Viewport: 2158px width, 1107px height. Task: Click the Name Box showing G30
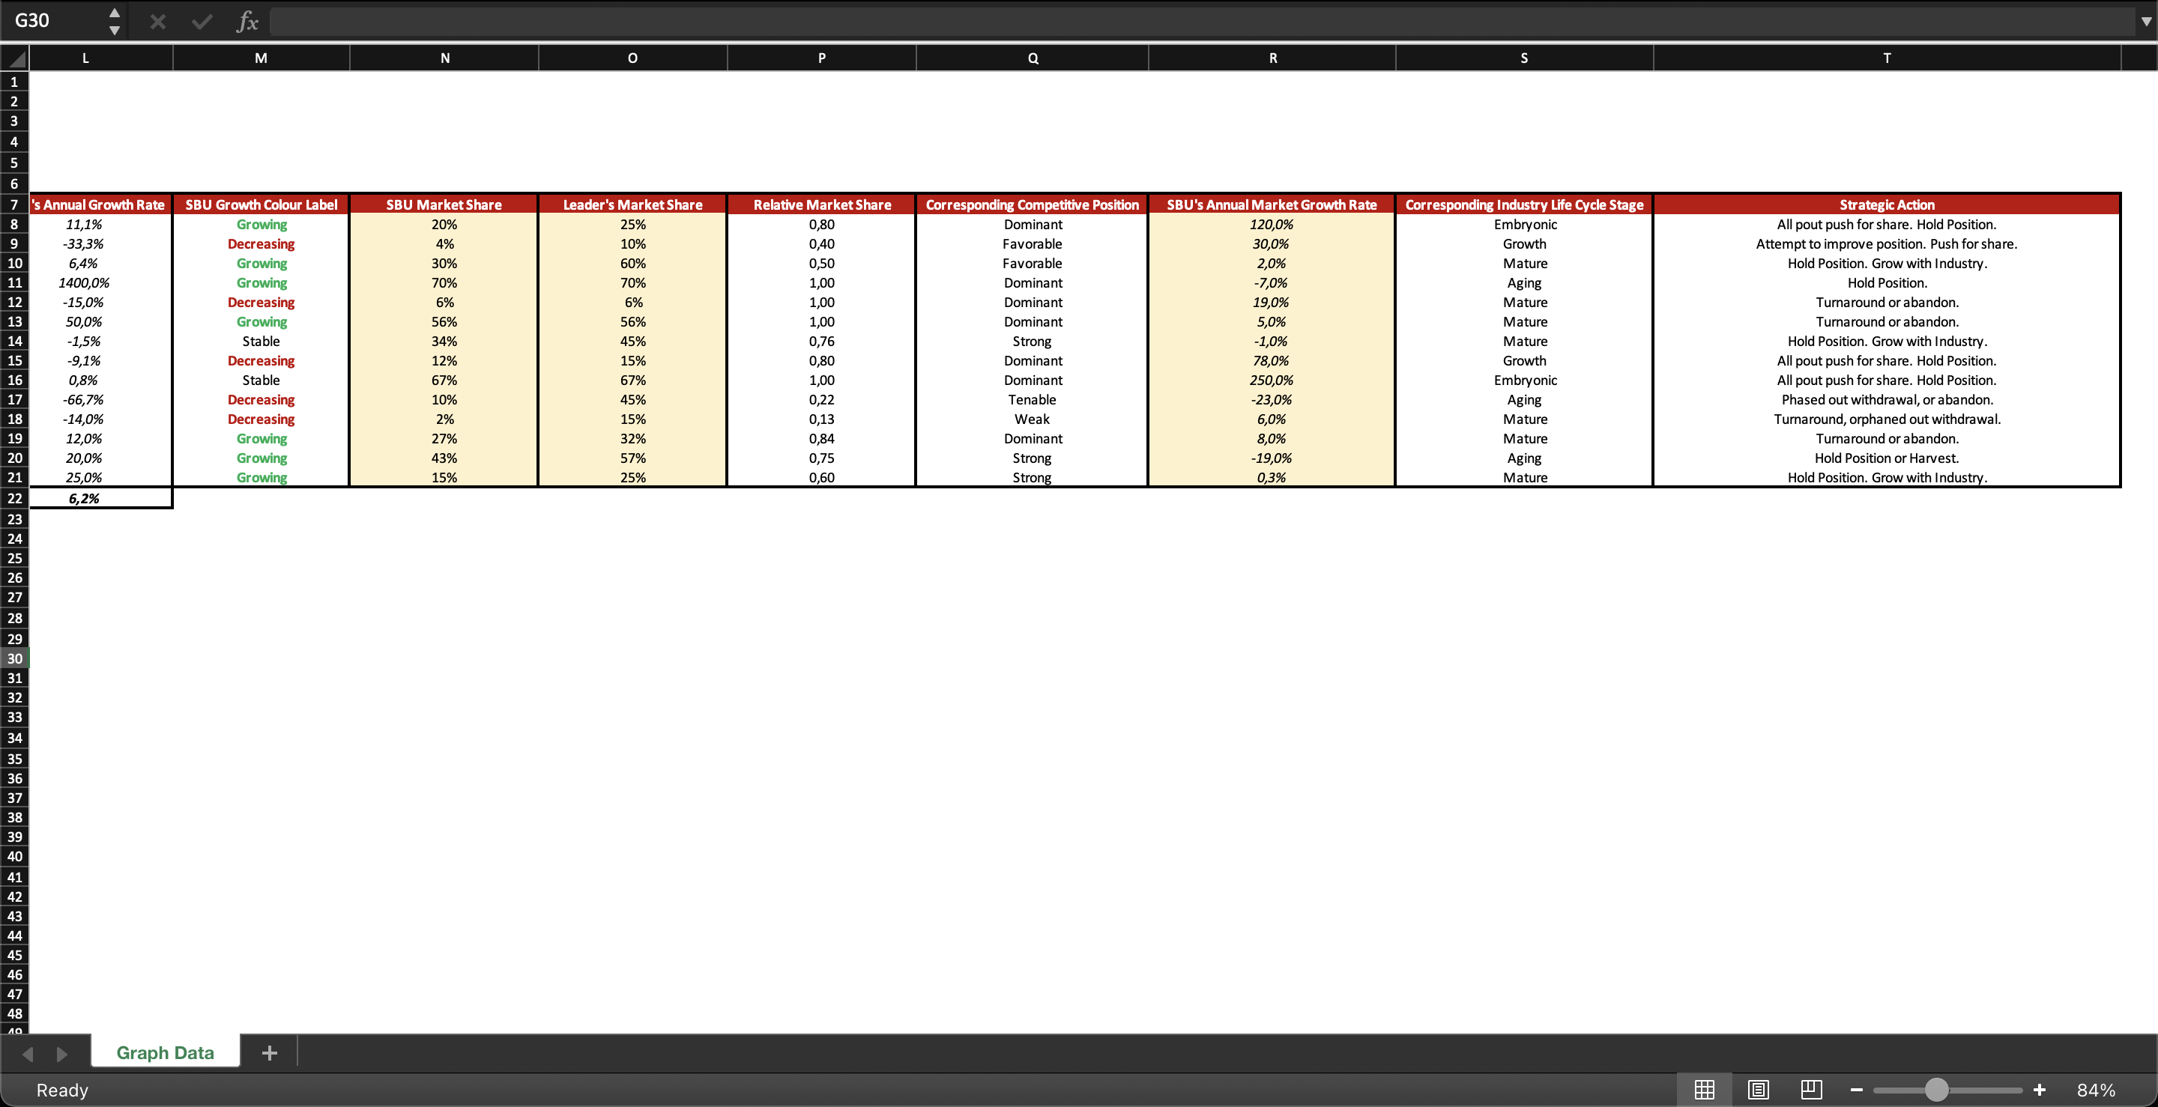[x=55, y=21]
